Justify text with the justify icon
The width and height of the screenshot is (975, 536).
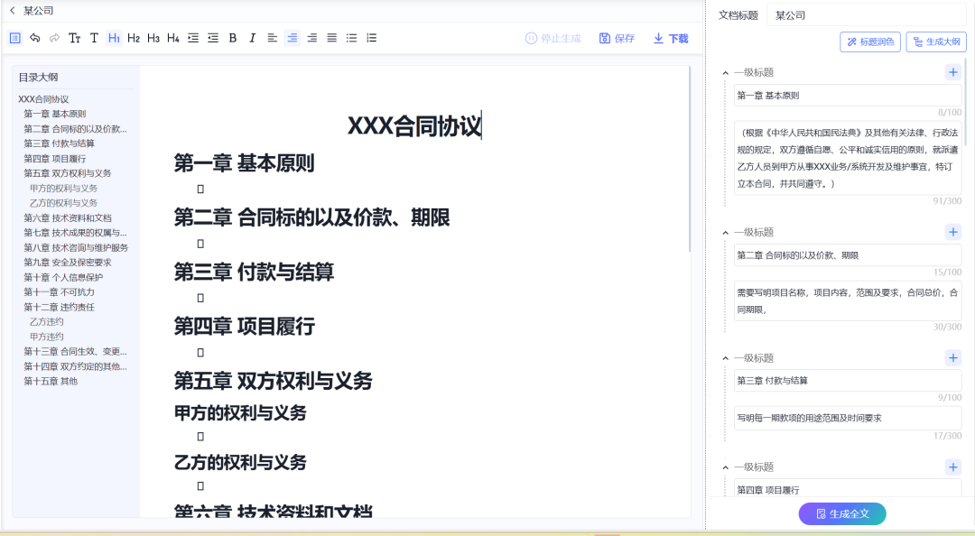[332, 38]
